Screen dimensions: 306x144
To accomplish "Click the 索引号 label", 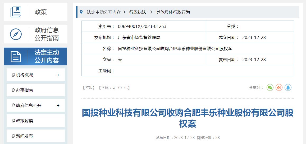I will (x=106, y=26).
